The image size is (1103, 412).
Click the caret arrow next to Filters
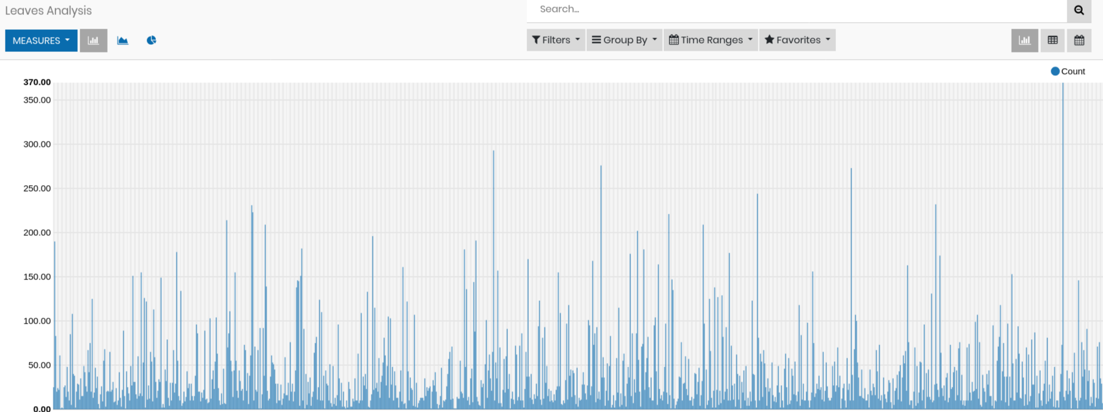(577, 40)
